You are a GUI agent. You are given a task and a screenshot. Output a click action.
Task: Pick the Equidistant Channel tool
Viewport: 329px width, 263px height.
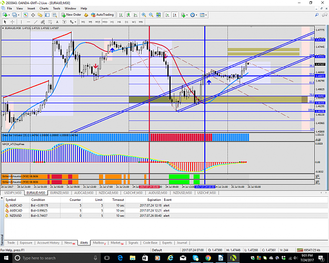click(43, 22)
